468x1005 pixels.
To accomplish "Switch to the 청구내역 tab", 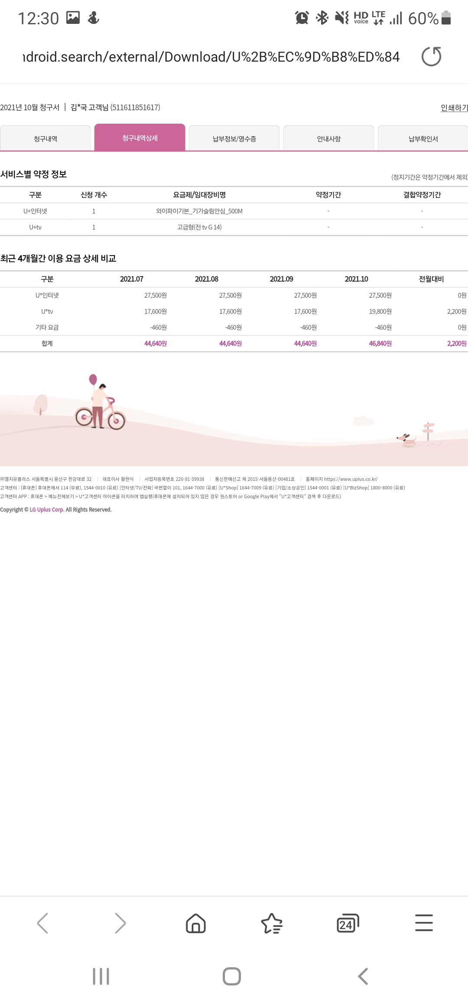I will click(x=45, y=139).
